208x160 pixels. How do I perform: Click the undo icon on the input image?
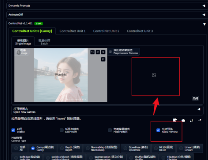[92, 52]
